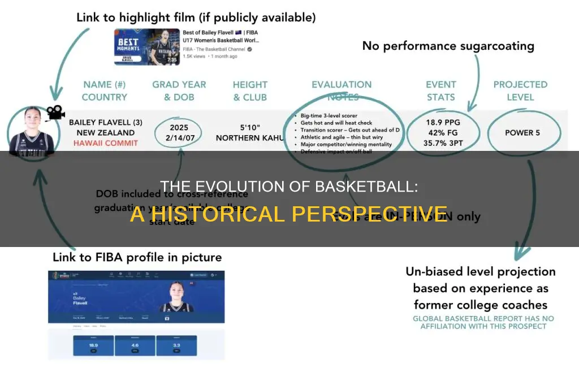Viewport: 579px width, 377px height.
Task: Open the social media icon under player photo
Action: [167, 318]
